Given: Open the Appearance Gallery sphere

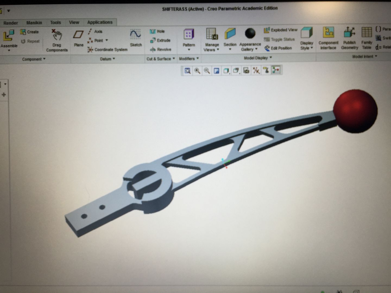Looking at the screenshot, I should click(x=250, y=34).
